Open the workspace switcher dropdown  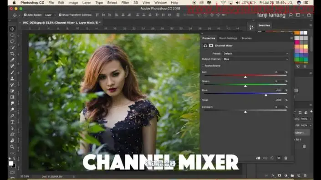298,15
